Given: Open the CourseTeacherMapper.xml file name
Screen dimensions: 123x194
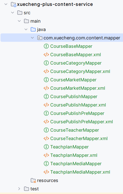Looking at the screenshot, I should coord(79,139).
